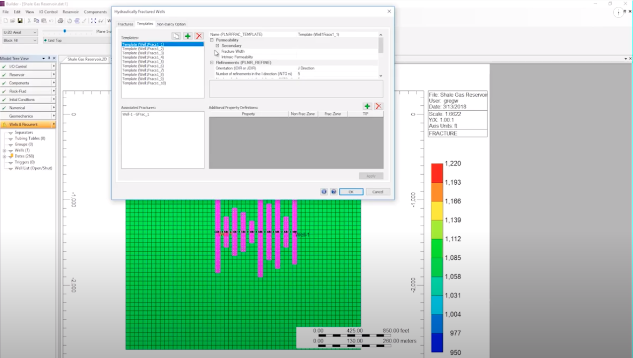Click the plane selection slider handle
Viewport: 633px width, 358px height.
click(64, 31)
